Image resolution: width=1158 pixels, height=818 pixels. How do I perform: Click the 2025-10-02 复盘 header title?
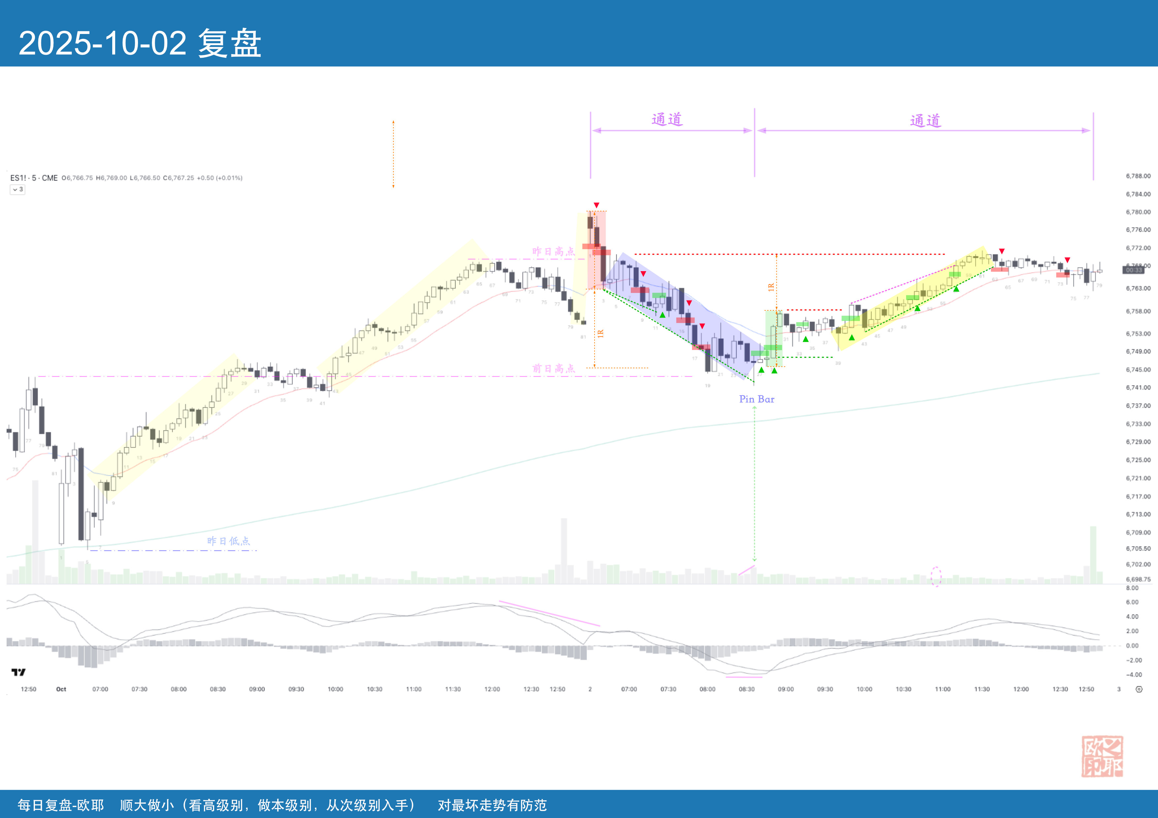click(x=140, y=43)
